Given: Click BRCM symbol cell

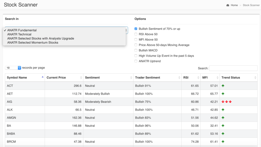Looking at the screenshot, I should (x=25, y=142).
